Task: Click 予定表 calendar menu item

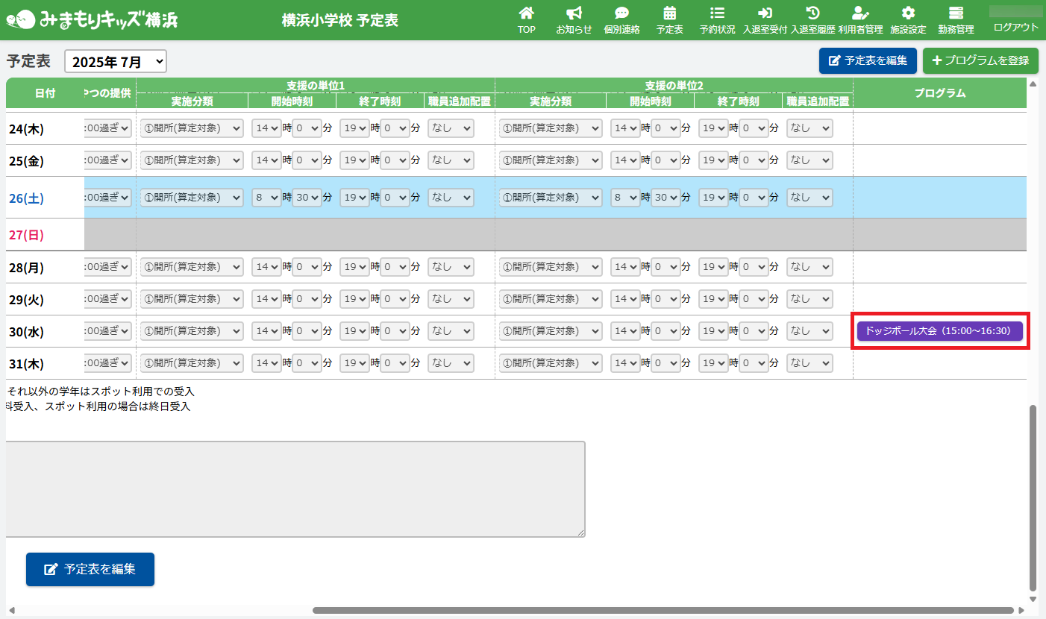Action: (669, 20)
